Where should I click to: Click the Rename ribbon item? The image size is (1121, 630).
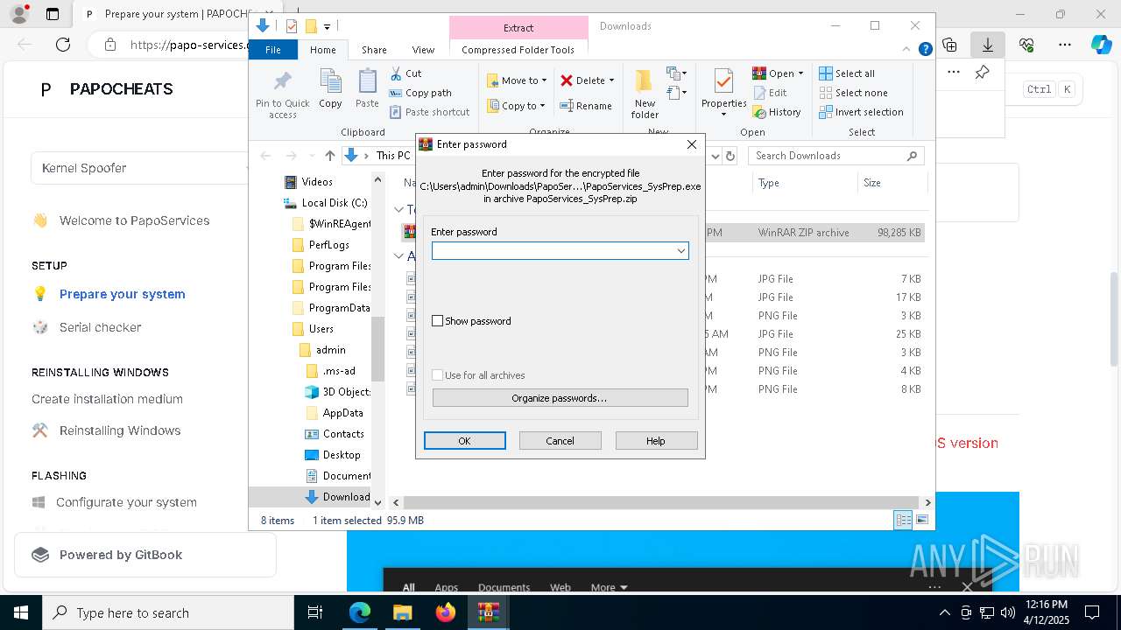(586, 106)
